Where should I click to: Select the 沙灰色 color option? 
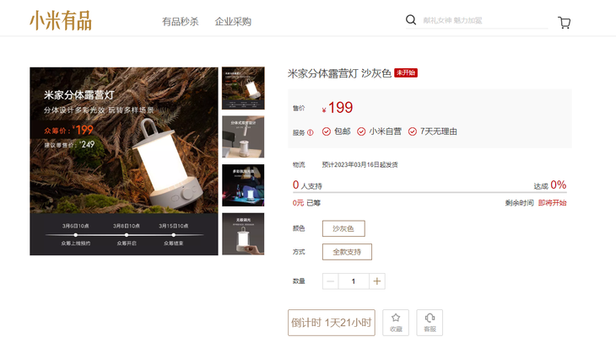tap(343, 228)
